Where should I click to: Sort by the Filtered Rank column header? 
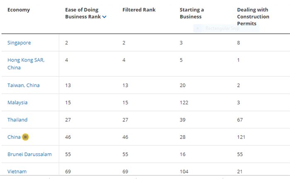[x=138, y=10]
